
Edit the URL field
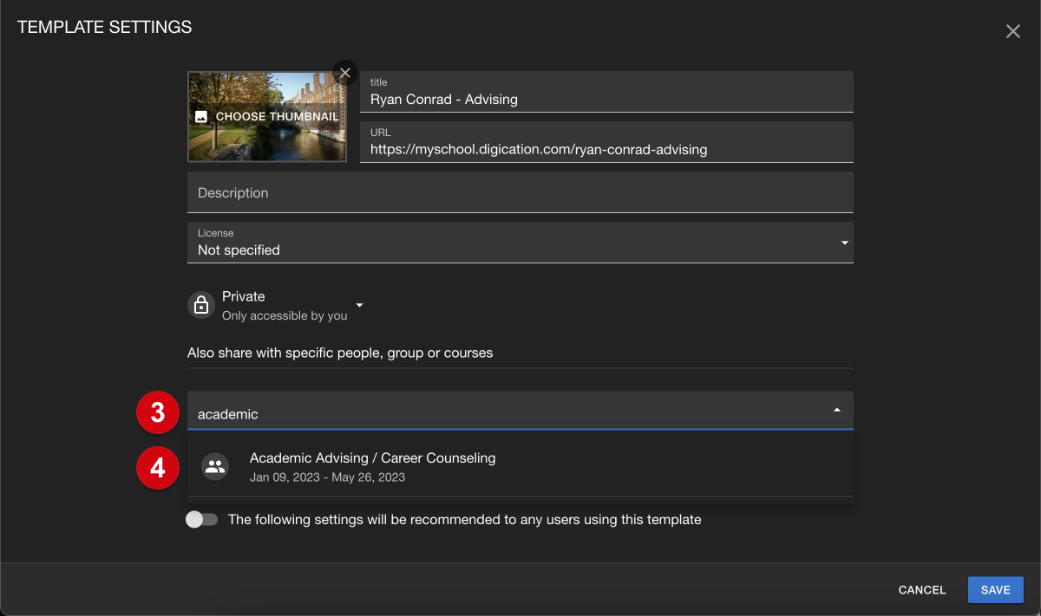pyautogui.click(x=606, y=142)
